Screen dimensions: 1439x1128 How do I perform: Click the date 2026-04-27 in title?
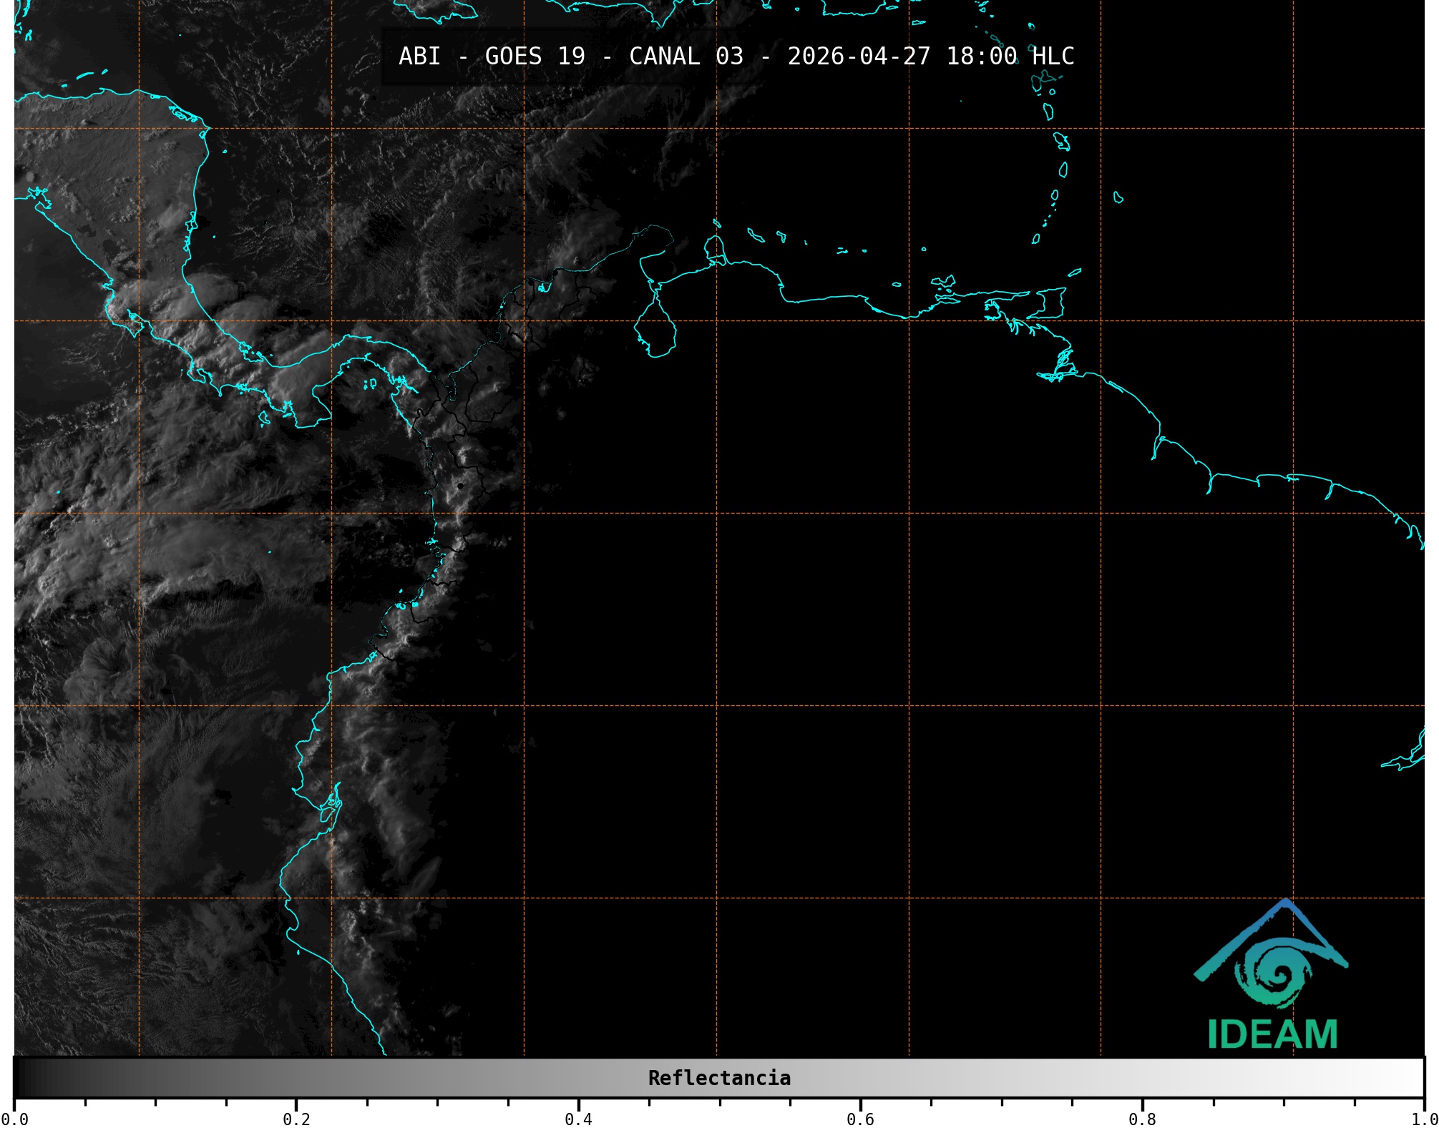859,57
